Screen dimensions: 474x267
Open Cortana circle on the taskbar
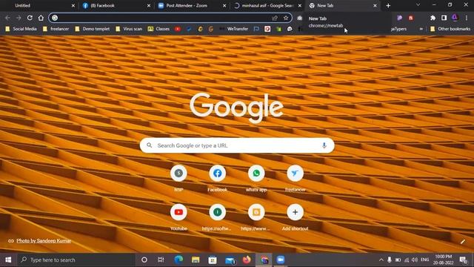(x=144, y=260)
